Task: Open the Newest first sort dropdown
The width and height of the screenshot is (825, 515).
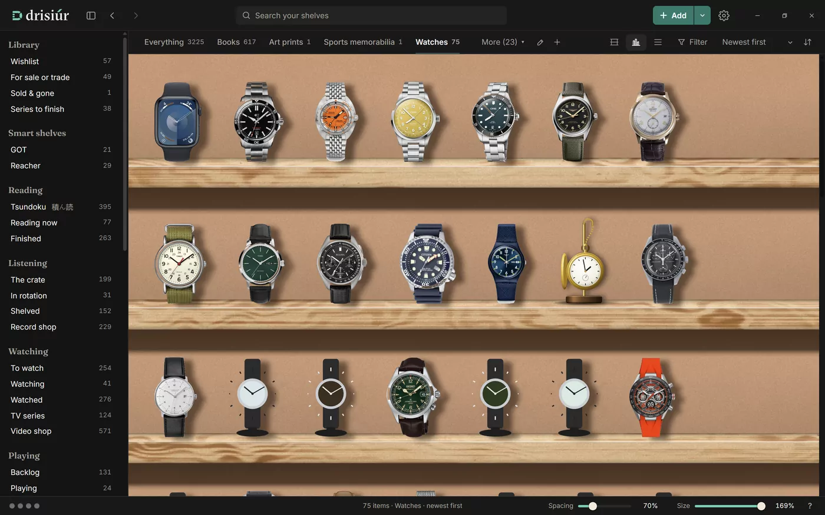Action: pyautogui.click(x=757, y=42)
